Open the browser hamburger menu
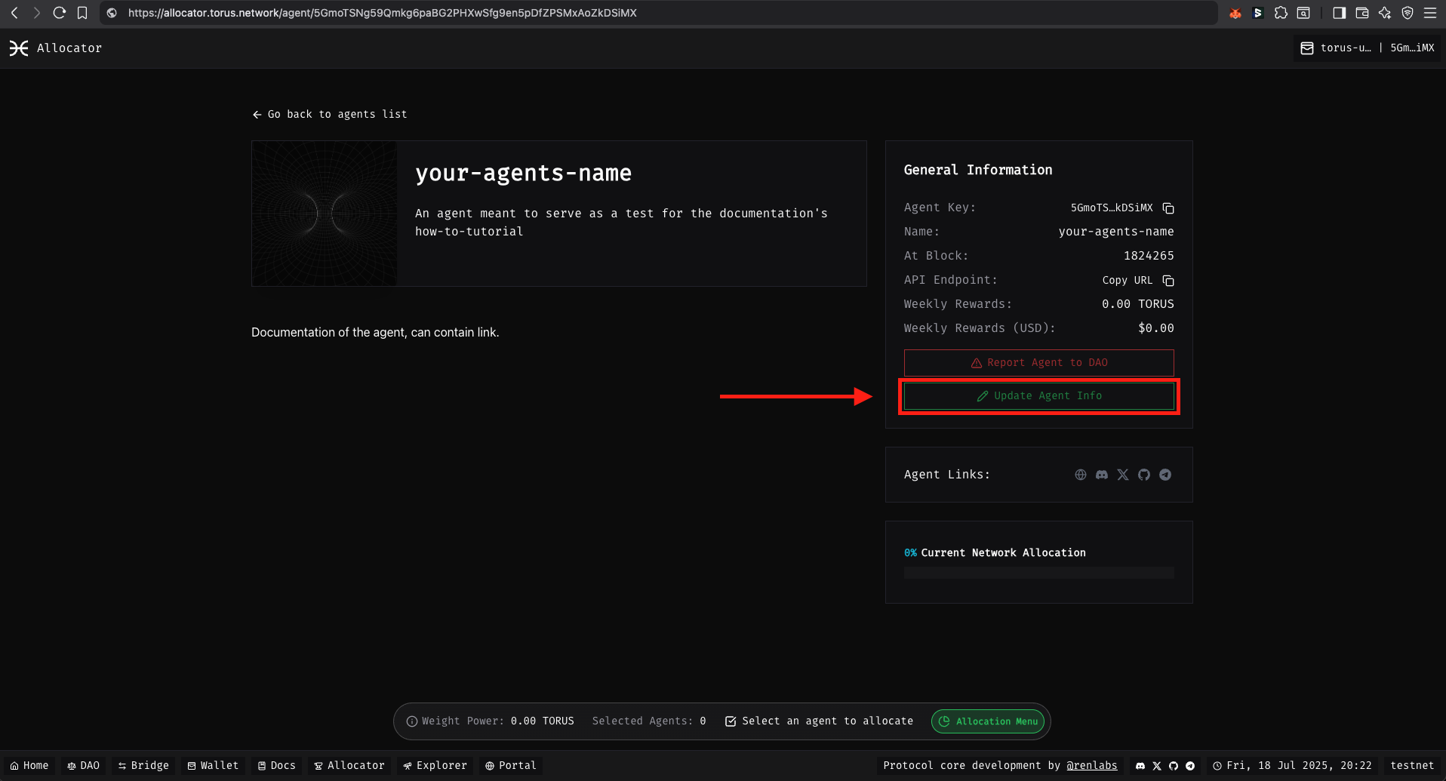Viewport: 1446px width, 781px height. click(x=1430, y=13)
